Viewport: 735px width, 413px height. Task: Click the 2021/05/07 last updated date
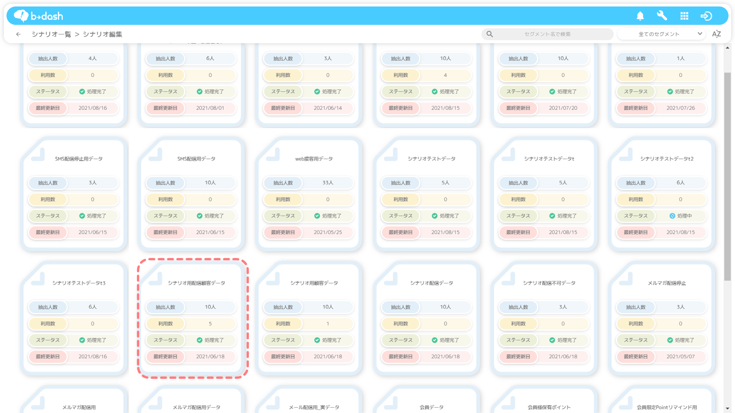(681, 357)
